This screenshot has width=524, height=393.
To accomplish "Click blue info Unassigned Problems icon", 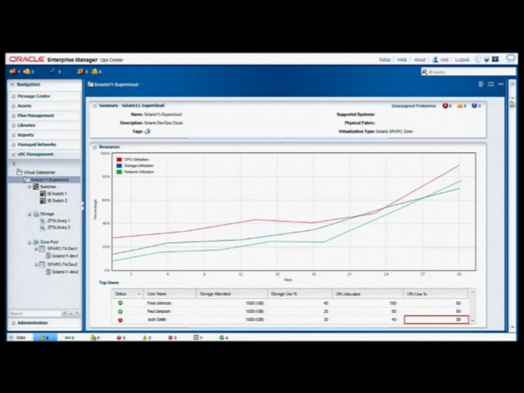I will pyautogui.click(x=474, y=105).
